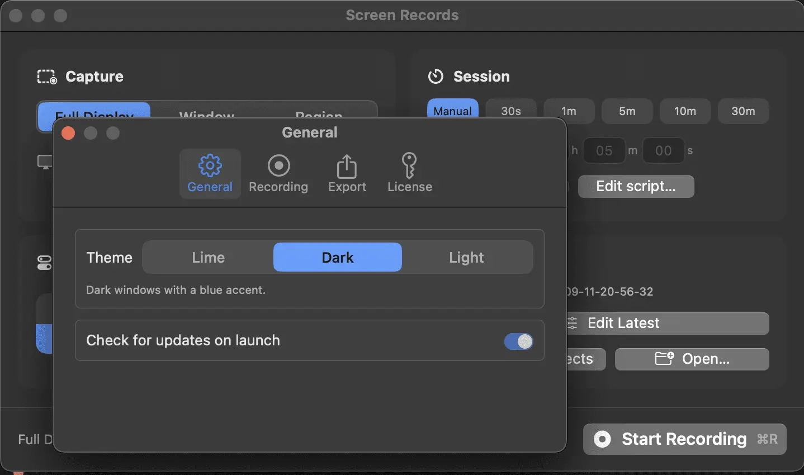Select the Light theme
The image size is (804, 475).
[x=466, y=258]
